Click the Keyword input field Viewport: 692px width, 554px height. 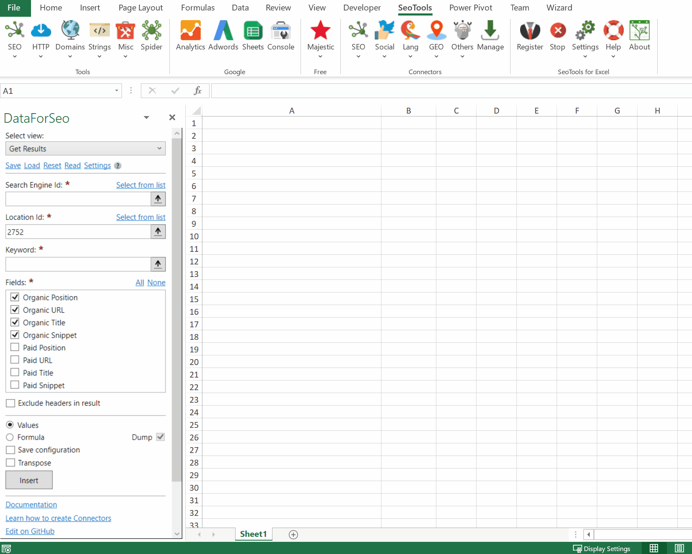(x=78, y=264)
